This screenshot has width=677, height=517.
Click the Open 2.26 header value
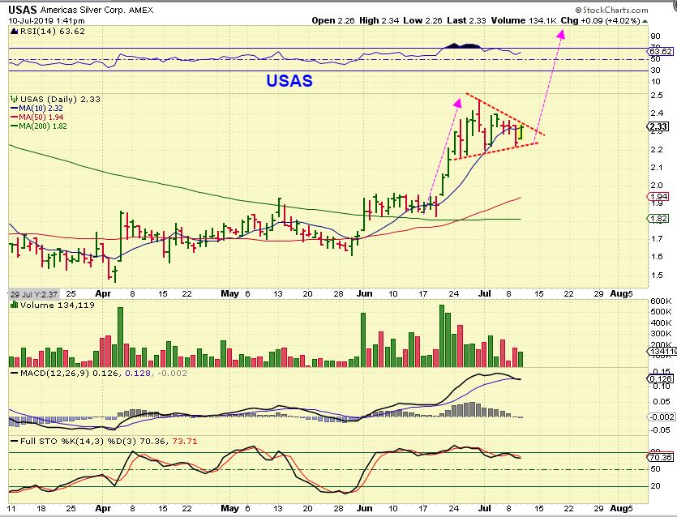333,21
